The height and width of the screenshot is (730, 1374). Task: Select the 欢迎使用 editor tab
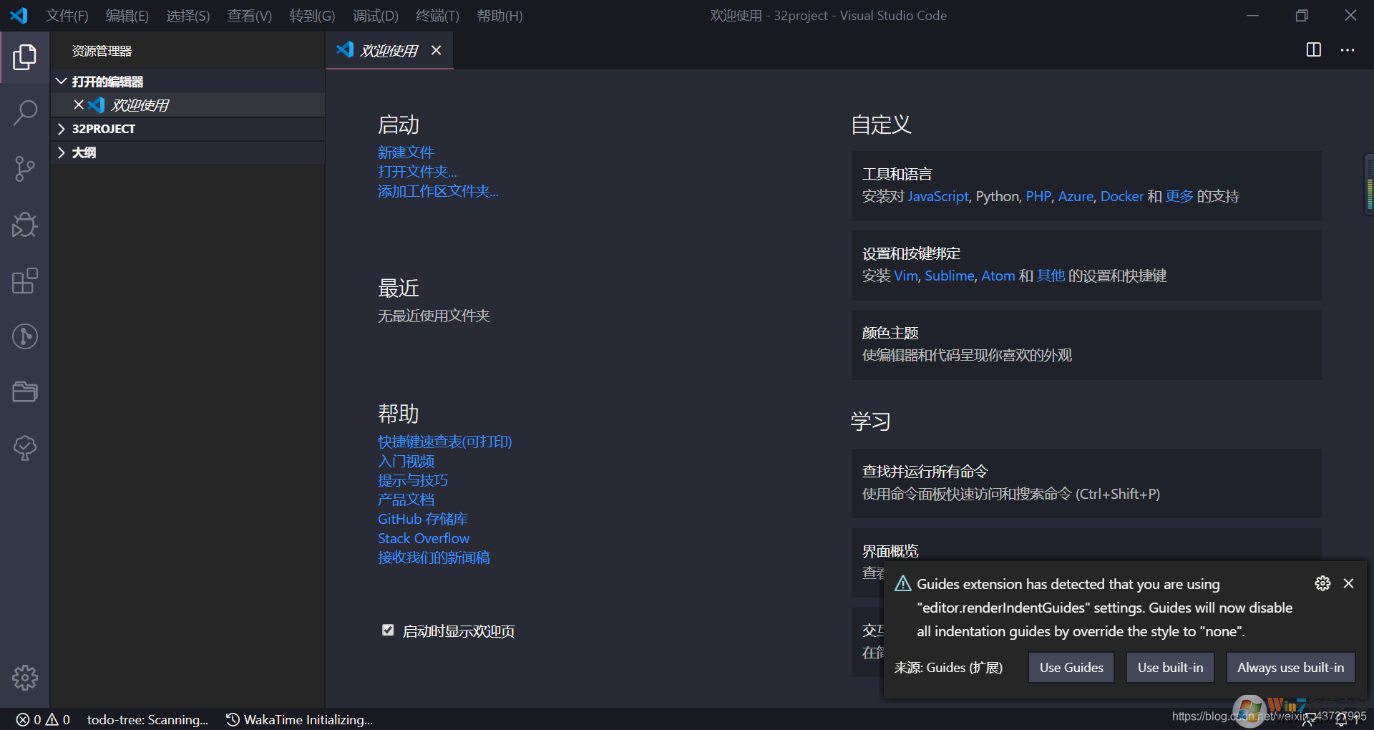point(388,50)
